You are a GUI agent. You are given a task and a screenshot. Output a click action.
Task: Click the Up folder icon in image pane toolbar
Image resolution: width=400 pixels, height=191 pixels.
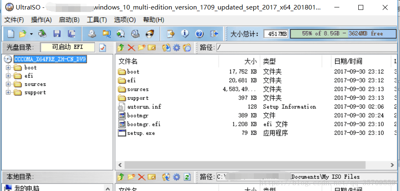tap(121, 47)
